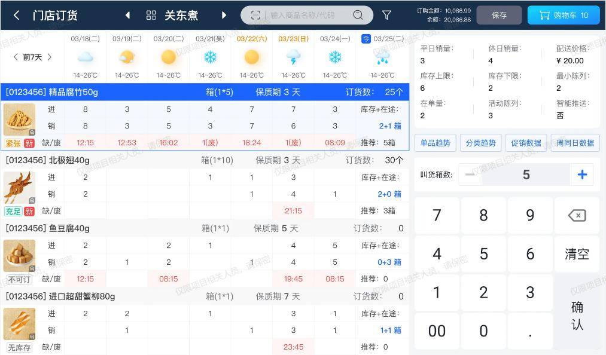Click the grid icon beside 关东煮
Image resolution: width=606 pixels, height=355 pixels.
151,16
